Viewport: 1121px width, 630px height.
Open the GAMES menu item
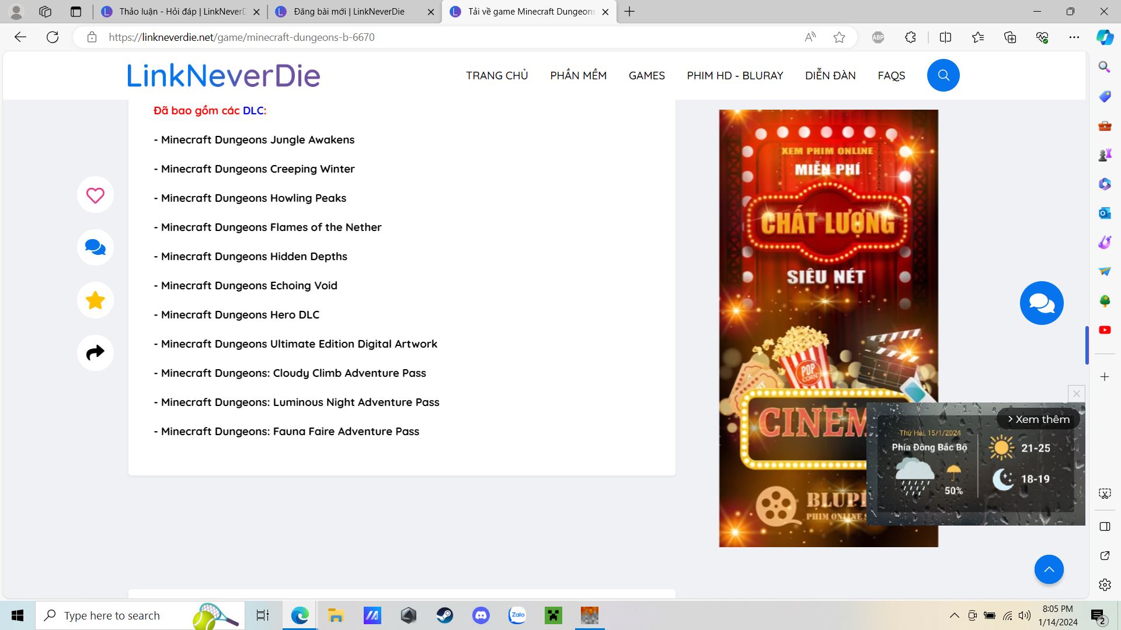(x=646, y=75)
